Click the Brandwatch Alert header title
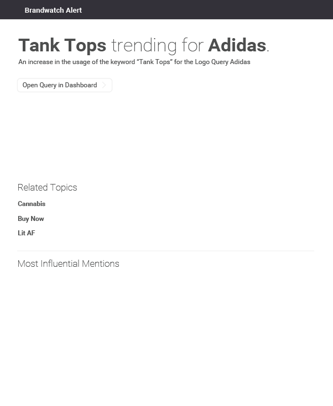The image size is (333, 406). pos(53,10)
